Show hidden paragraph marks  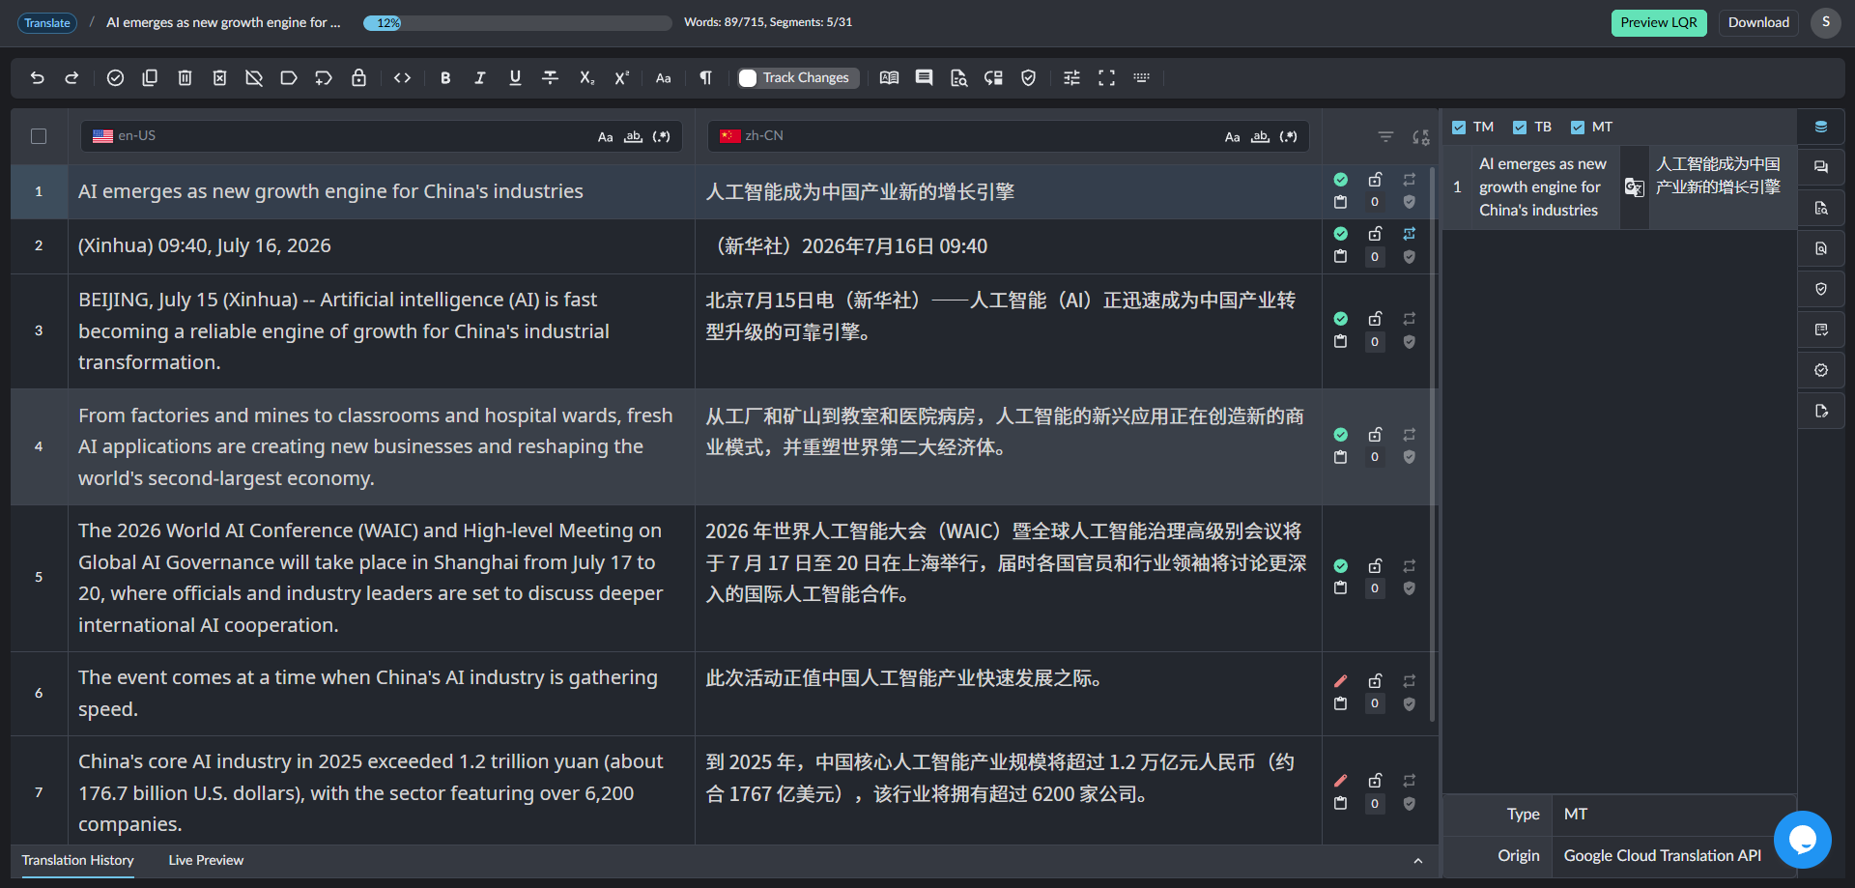click(x=706, y=78)
